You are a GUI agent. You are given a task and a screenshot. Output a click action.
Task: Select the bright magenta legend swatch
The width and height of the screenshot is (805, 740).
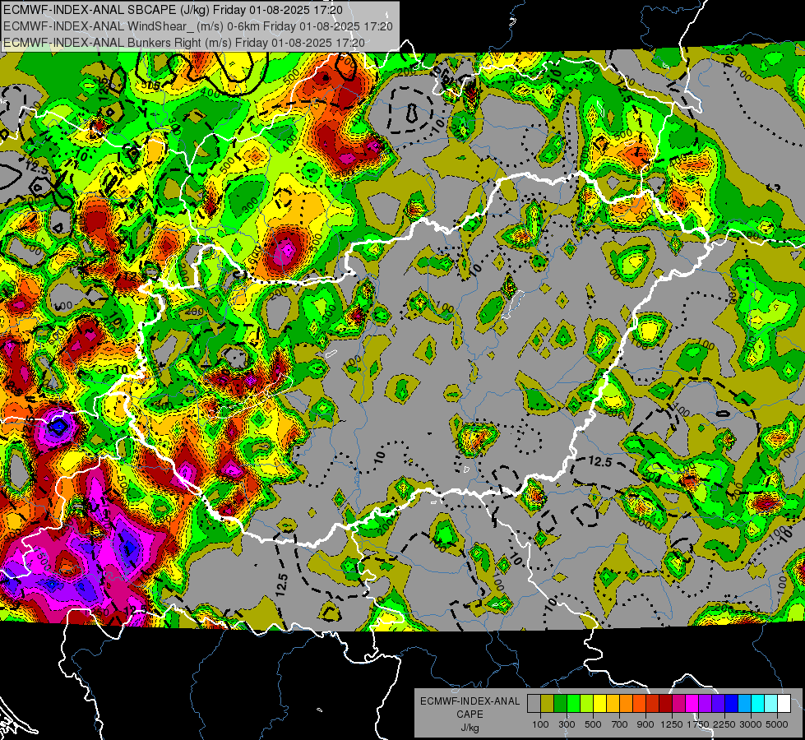click(692, 704)
